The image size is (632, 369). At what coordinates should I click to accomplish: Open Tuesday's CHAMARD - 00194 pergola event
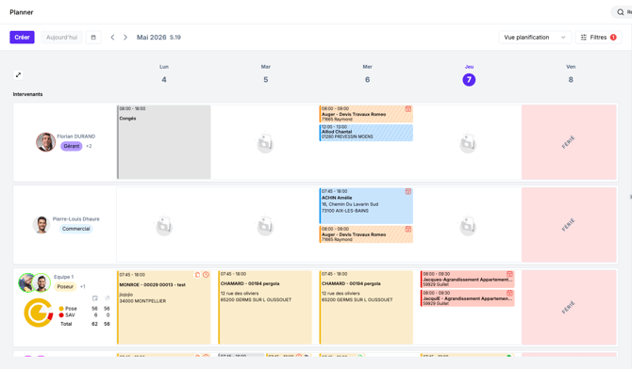tap(265, 308)
